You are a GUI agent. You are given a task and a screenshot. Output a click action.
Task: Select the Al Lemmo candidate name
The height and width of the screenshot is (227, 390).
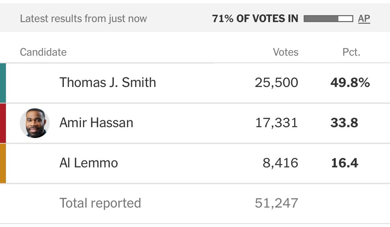pyautogui.click(x=89, y=163)
